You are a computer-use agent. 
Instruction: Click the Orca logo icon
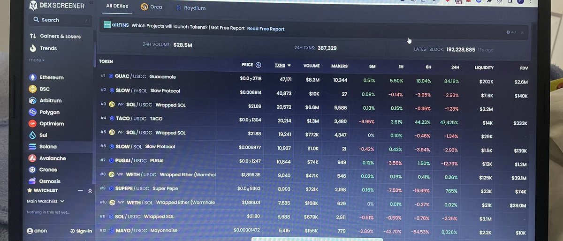point(144,7)
